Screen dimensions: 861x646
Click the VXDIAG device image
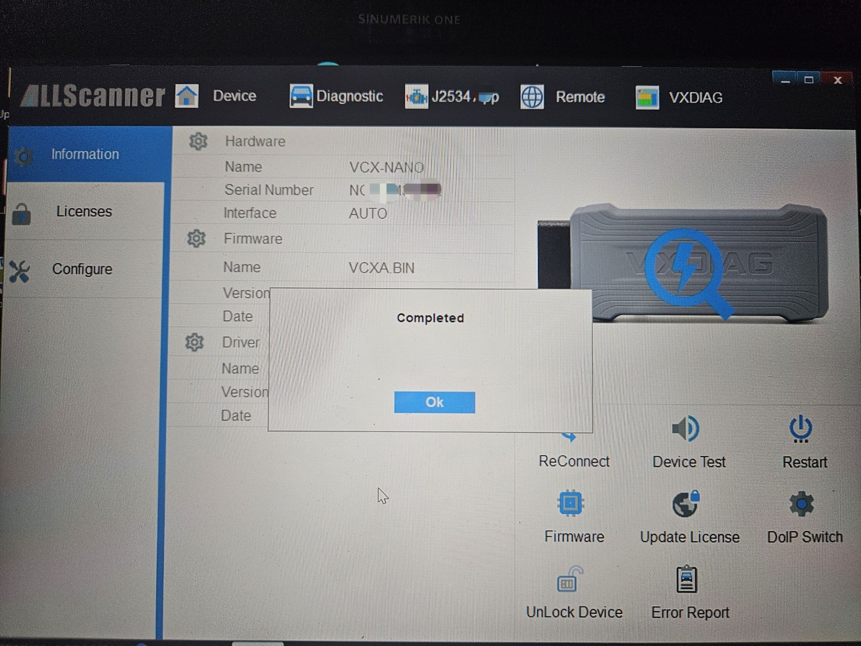683,263
